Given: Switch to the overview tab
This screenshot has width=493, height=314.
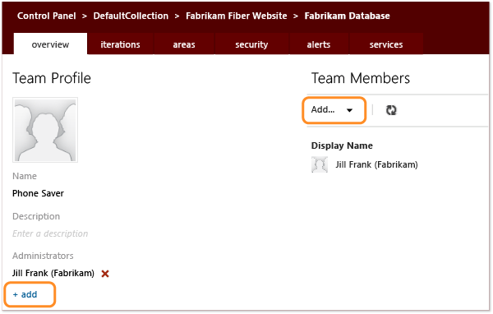Looking at the screenshot, I should point(50,44).
